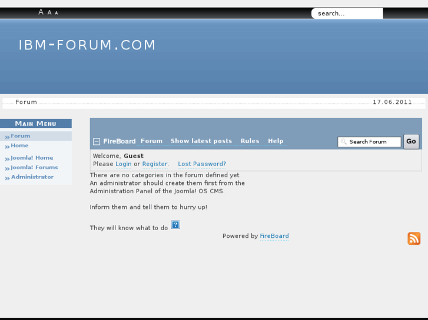This screenshot has width=428, height=320.
Task: Open the FireBoard link in footer
Action: tap(274, 236)
